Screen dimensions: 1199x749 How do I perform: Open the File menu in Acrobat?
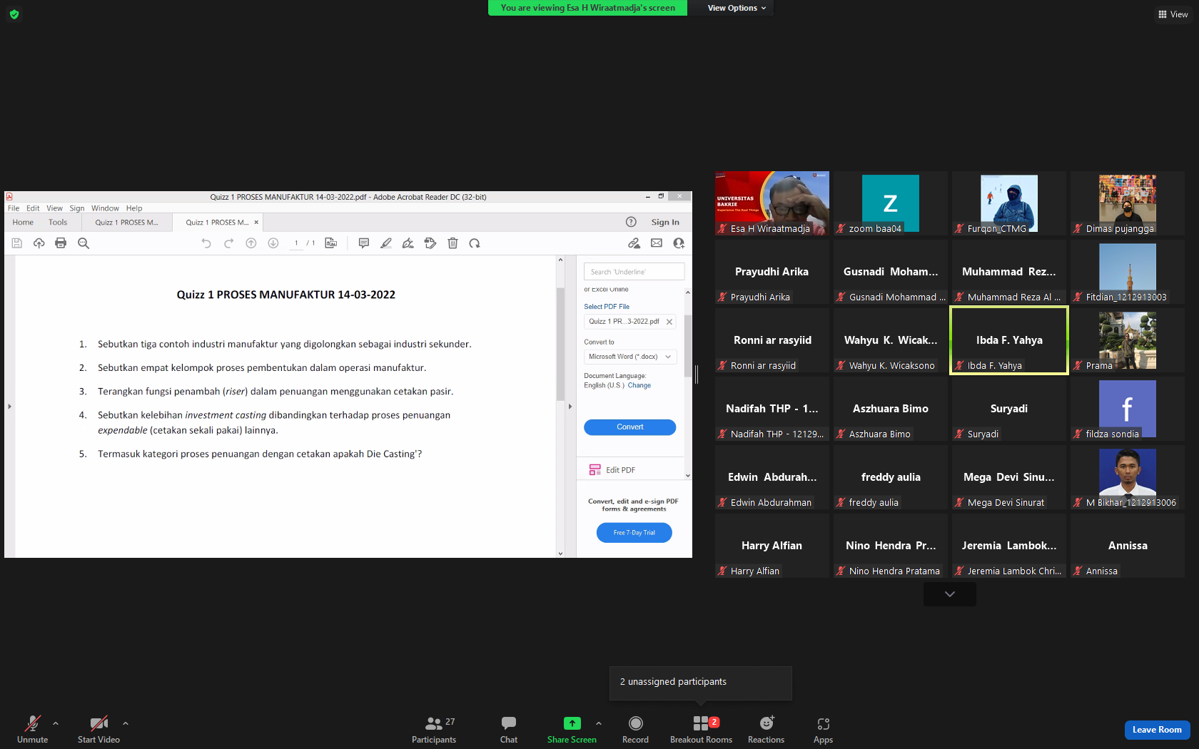(14, 208)
